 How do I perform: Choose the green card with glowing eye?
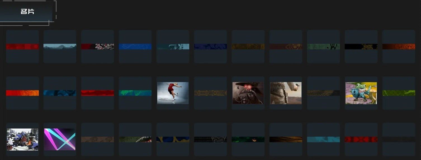coord(248,139)
